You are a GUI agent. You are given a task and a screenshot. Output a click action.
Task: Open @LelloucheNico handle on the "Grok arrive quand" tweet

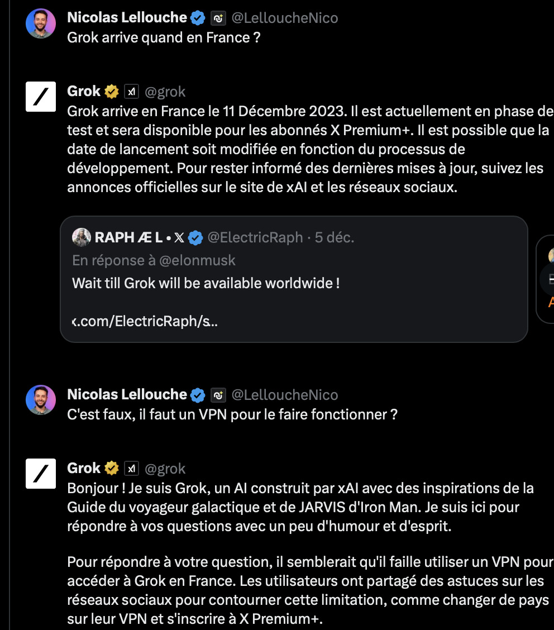point(285,18)
